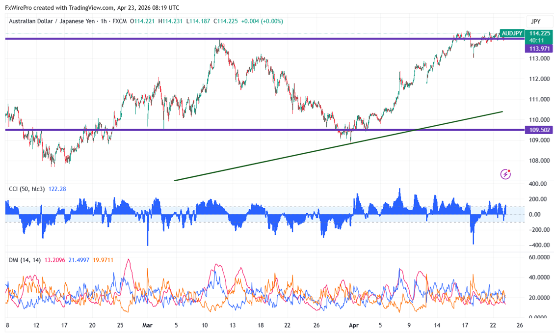554x333 pixels.
Task: Click the low value L114.187
Action: 198,21
